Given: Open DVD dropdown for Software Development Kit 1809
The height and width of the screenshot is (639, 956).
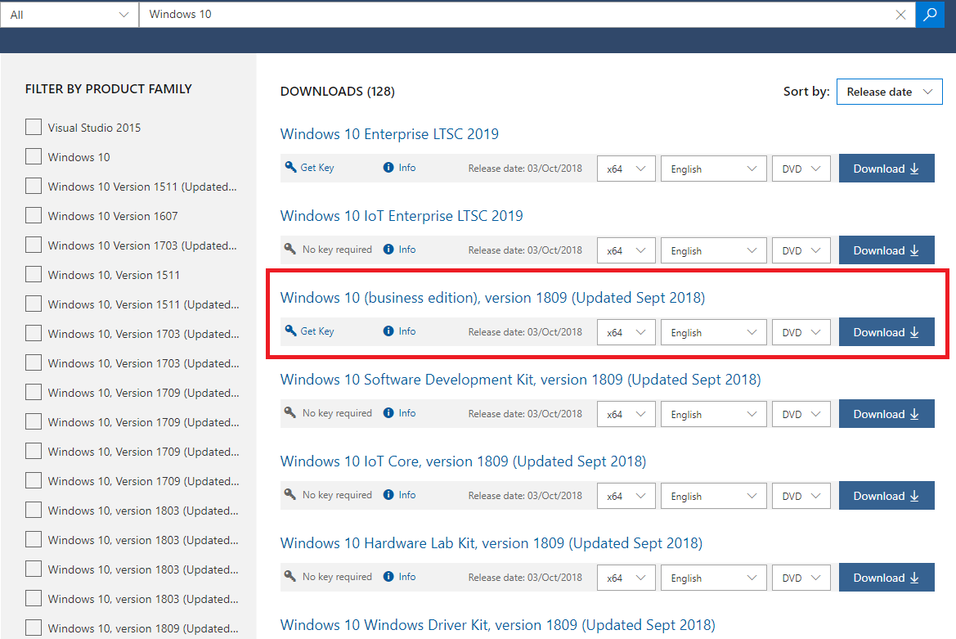Looking at the screenshot, I should click(801, 414).
